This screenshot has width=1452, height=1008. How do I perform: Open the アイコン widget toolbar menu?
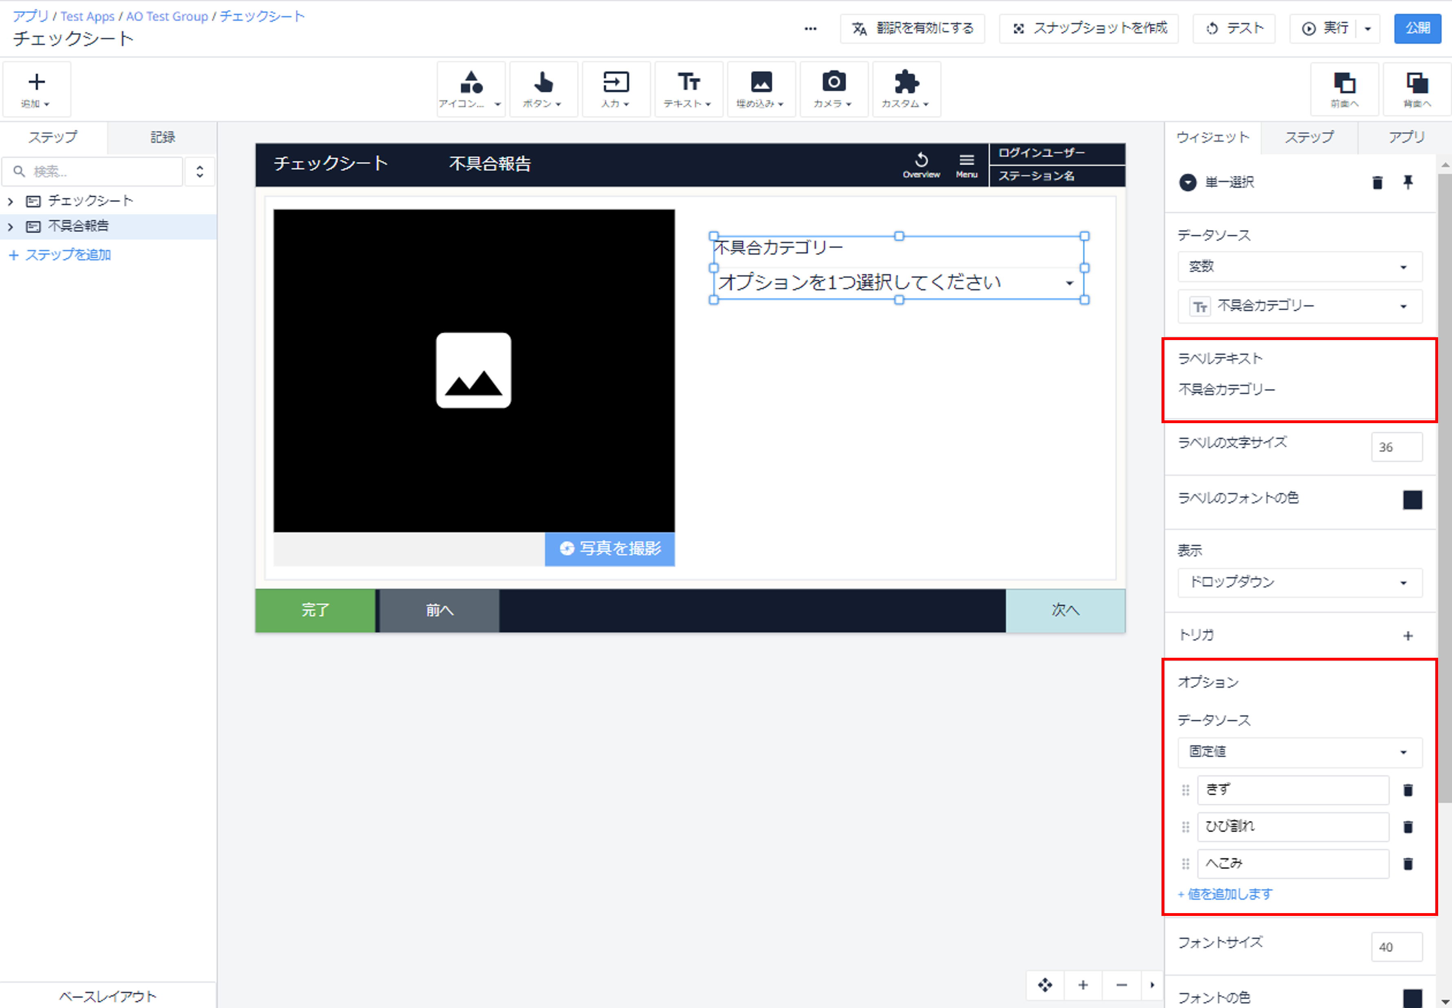[x=471, y=89]
